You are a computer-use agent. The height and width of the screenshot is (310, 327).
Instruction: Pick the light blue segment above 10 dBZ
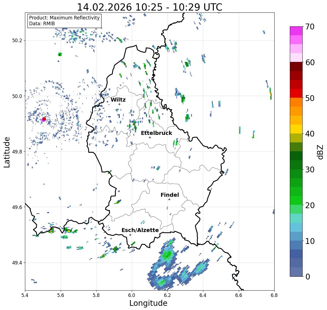[296, 236]
